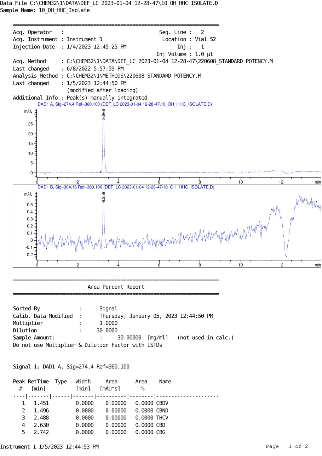Click the Sample Amount 30.00000 [mg/ml] value

tap(143, 338)
